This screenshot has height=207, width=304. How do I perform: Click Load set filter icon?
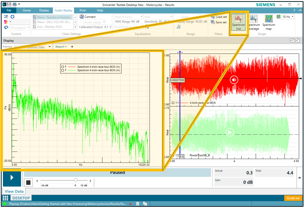[213, 17]
